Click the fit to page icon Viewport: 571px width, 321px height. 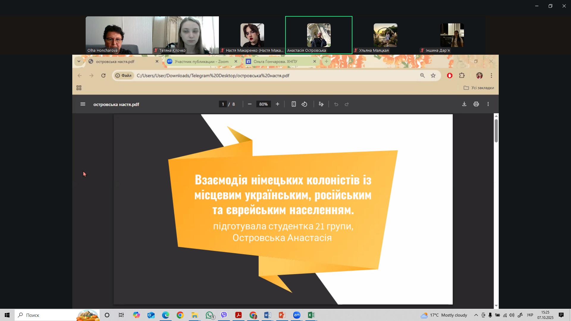click(294, 104)
